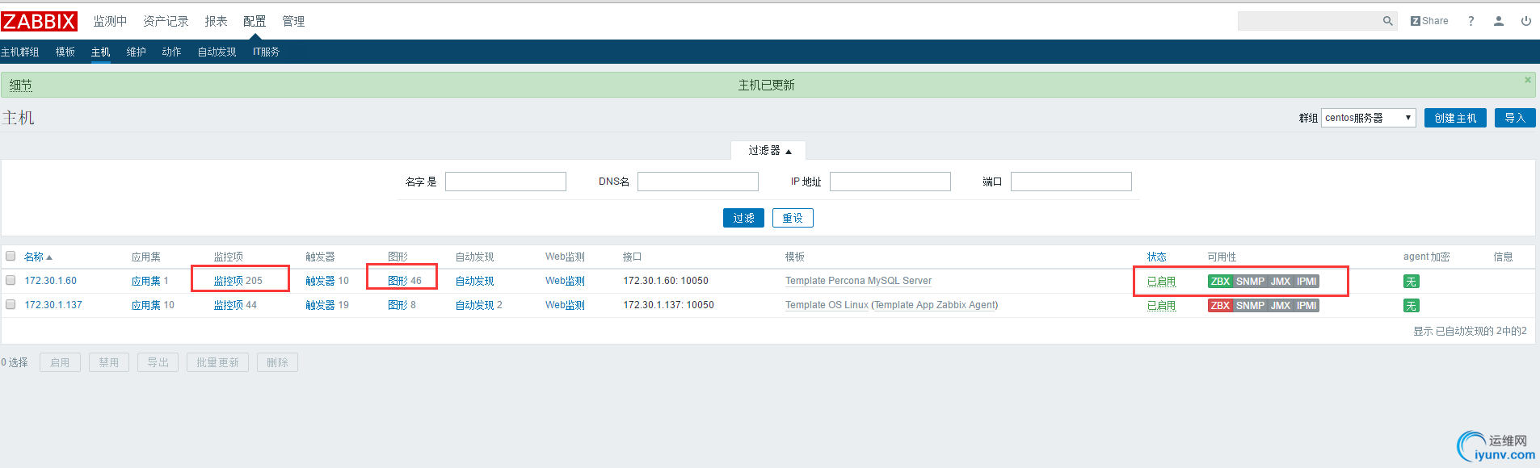The width and height of the screenshot is (1540, 468).
Task: Open the host group dropdown
Action: (1368, 118)
